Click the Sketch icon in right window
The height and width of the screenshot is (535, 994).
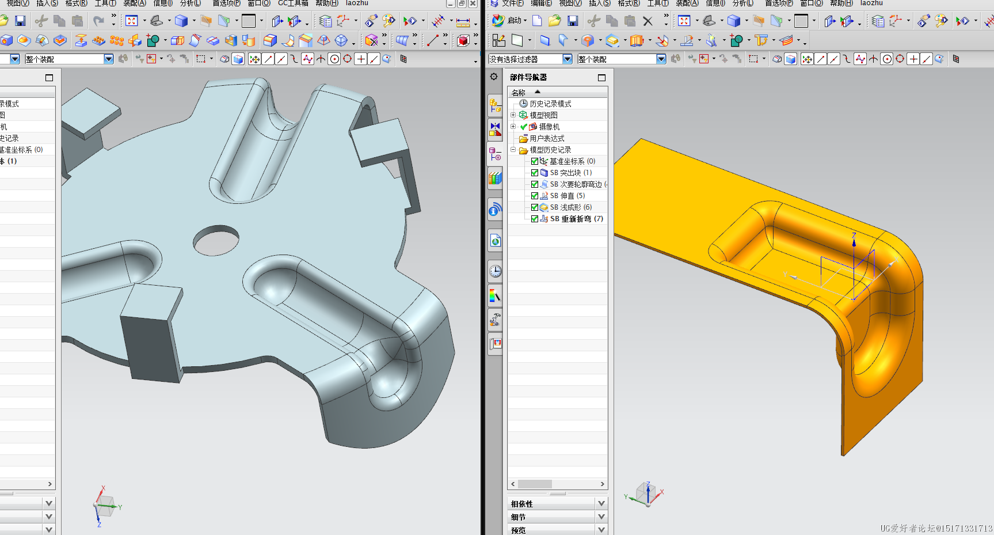pos(498,40)
